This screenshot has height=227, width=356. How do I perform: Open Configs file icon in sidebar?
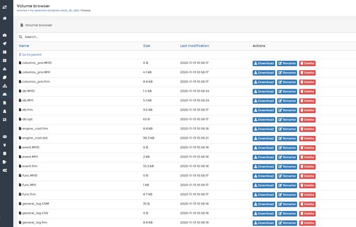coord(5,103)
